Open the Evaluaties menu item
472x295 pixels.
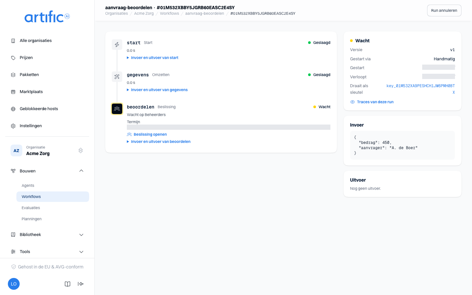[53, 208]
